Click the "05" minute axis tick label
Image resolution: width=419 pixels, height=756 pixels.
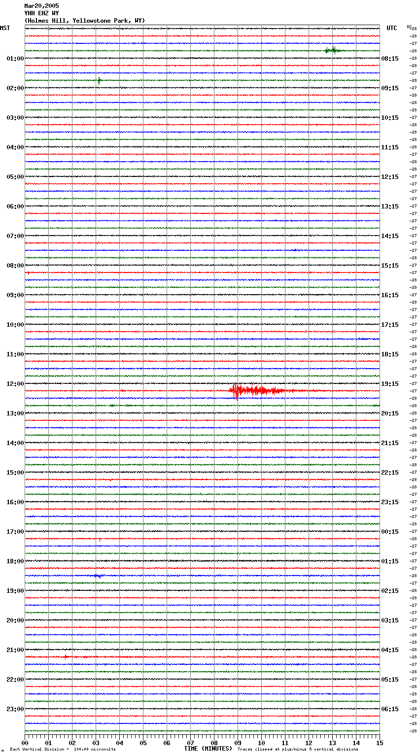pyautogui.click(x=143, y=743)
